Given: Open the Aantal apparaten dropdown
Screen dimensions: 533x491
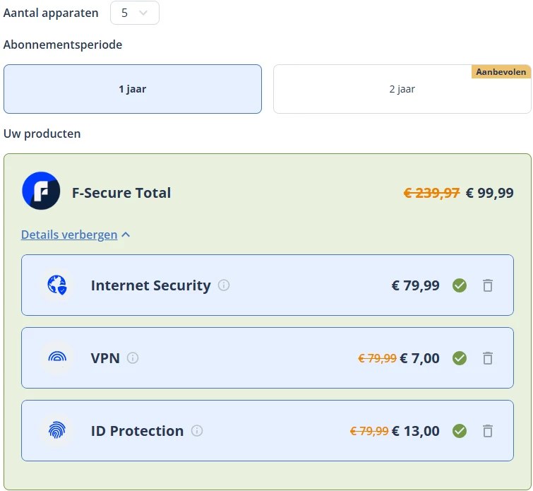Looking at the screenshot, I should 135,13.
